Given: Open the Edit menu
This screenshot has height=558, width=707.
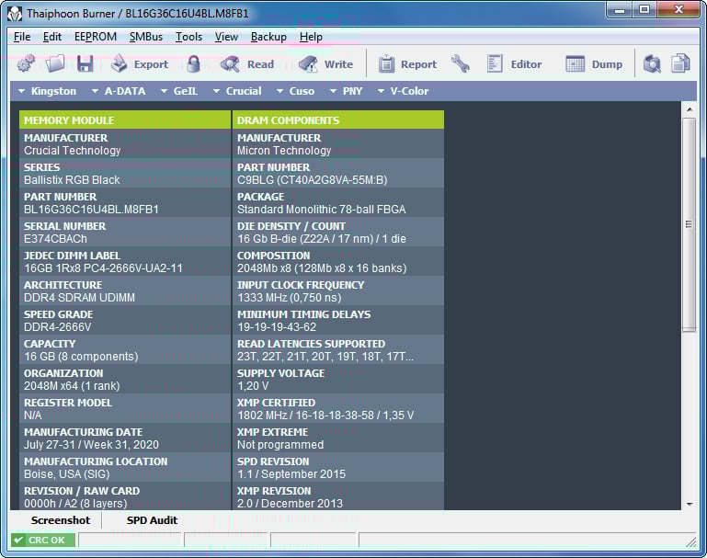Looking at the screenshot, I should click(52, 37).
